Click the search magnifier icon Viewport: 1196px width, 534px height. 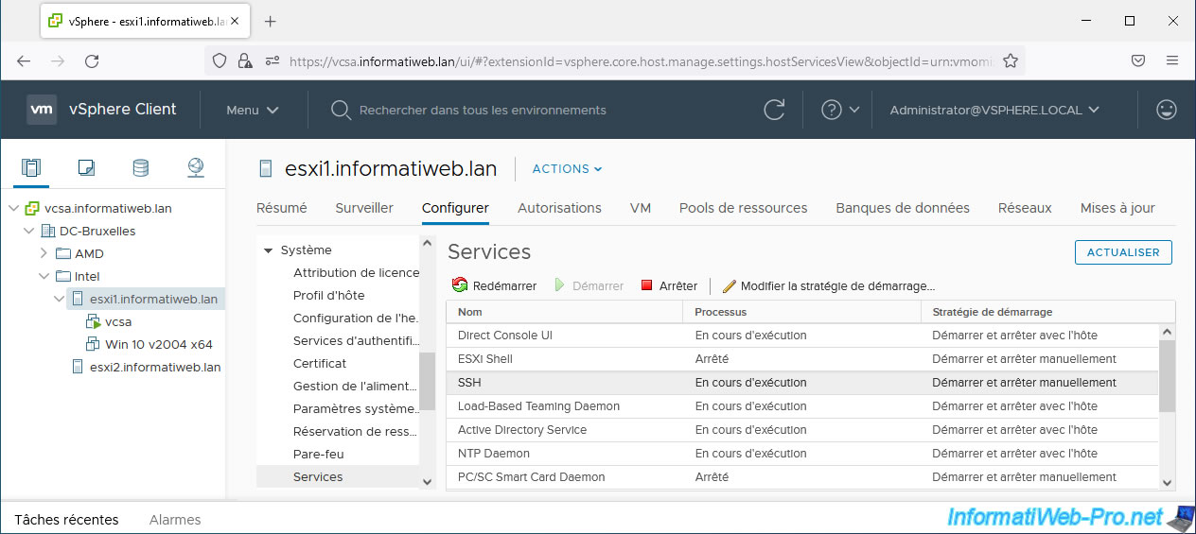point(341,110)
